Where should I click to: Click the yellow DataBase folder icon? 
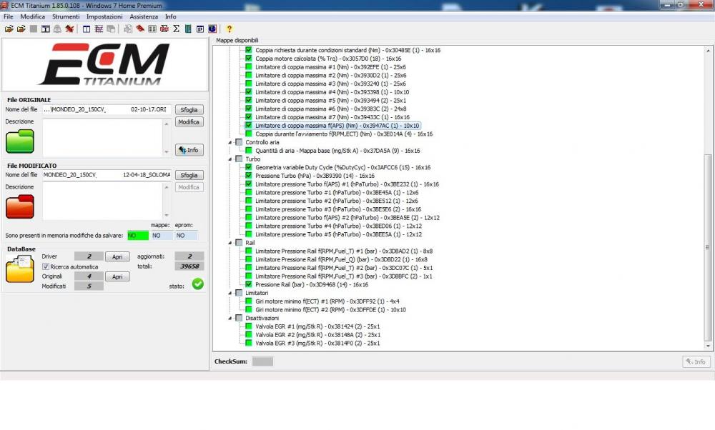click(x=20, y=270)
